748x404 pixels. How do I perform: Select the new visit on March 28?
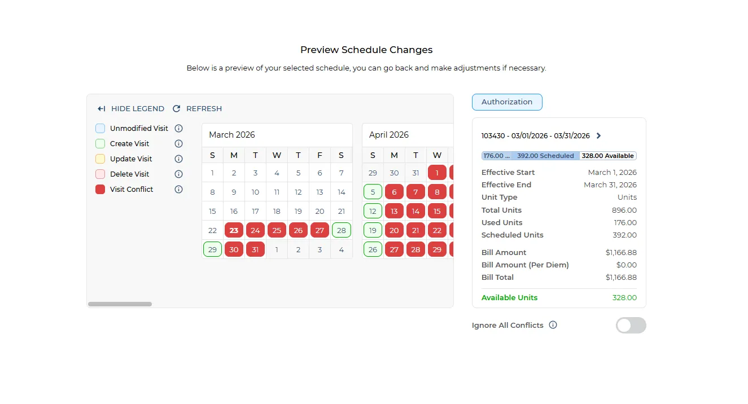pyautogui.click(x=341, y=230)
